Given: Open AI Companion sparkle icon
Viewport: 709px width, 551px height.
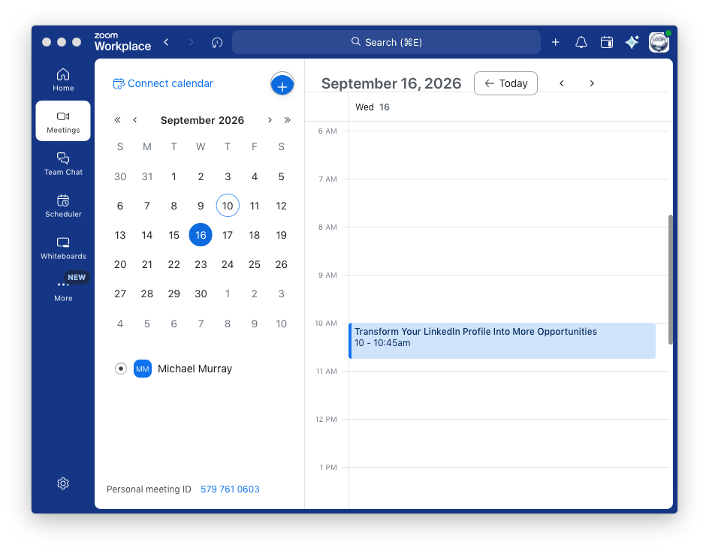Looking at the screenshot, I should [632, 42].
